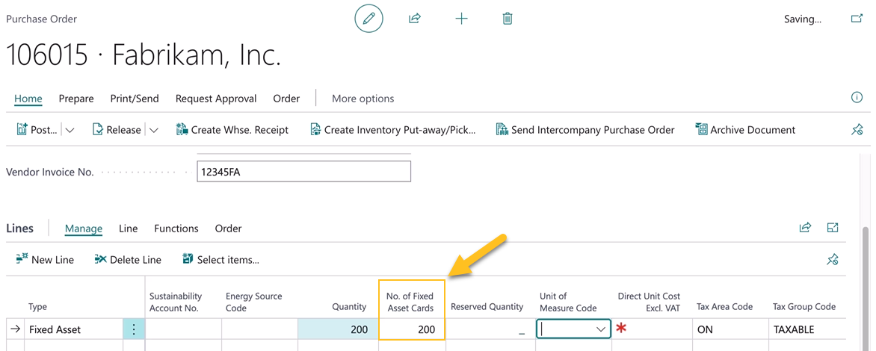Click the Vendor Invoice No. field
Viewport: 876px width, 351px height.
tap(303, 172)
